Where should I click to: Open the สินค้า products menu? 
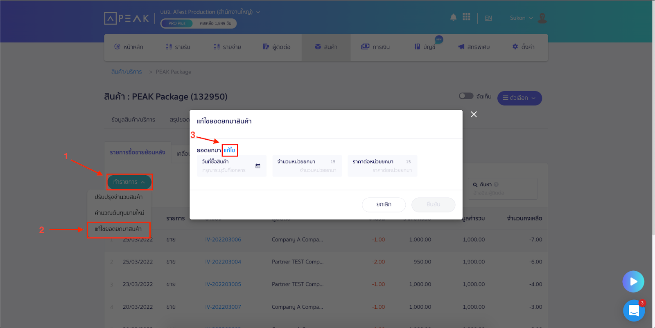click(326, 47)
